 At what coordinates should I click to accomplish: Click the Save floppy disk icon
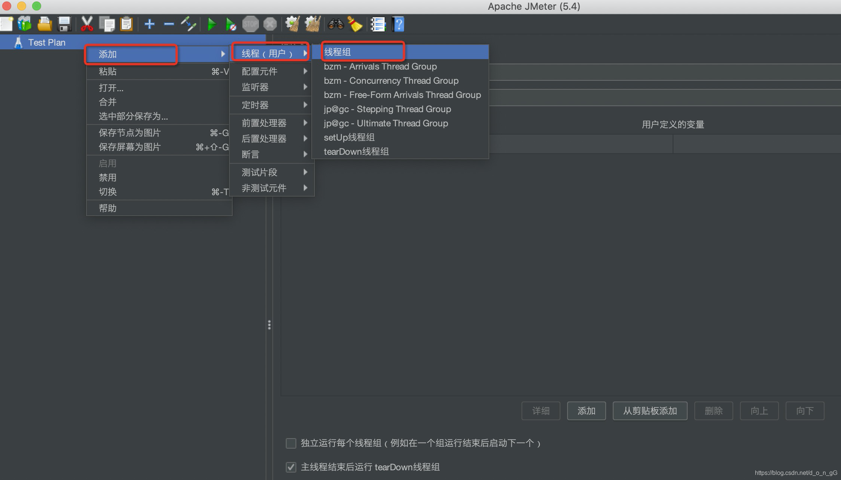point(64,24)
